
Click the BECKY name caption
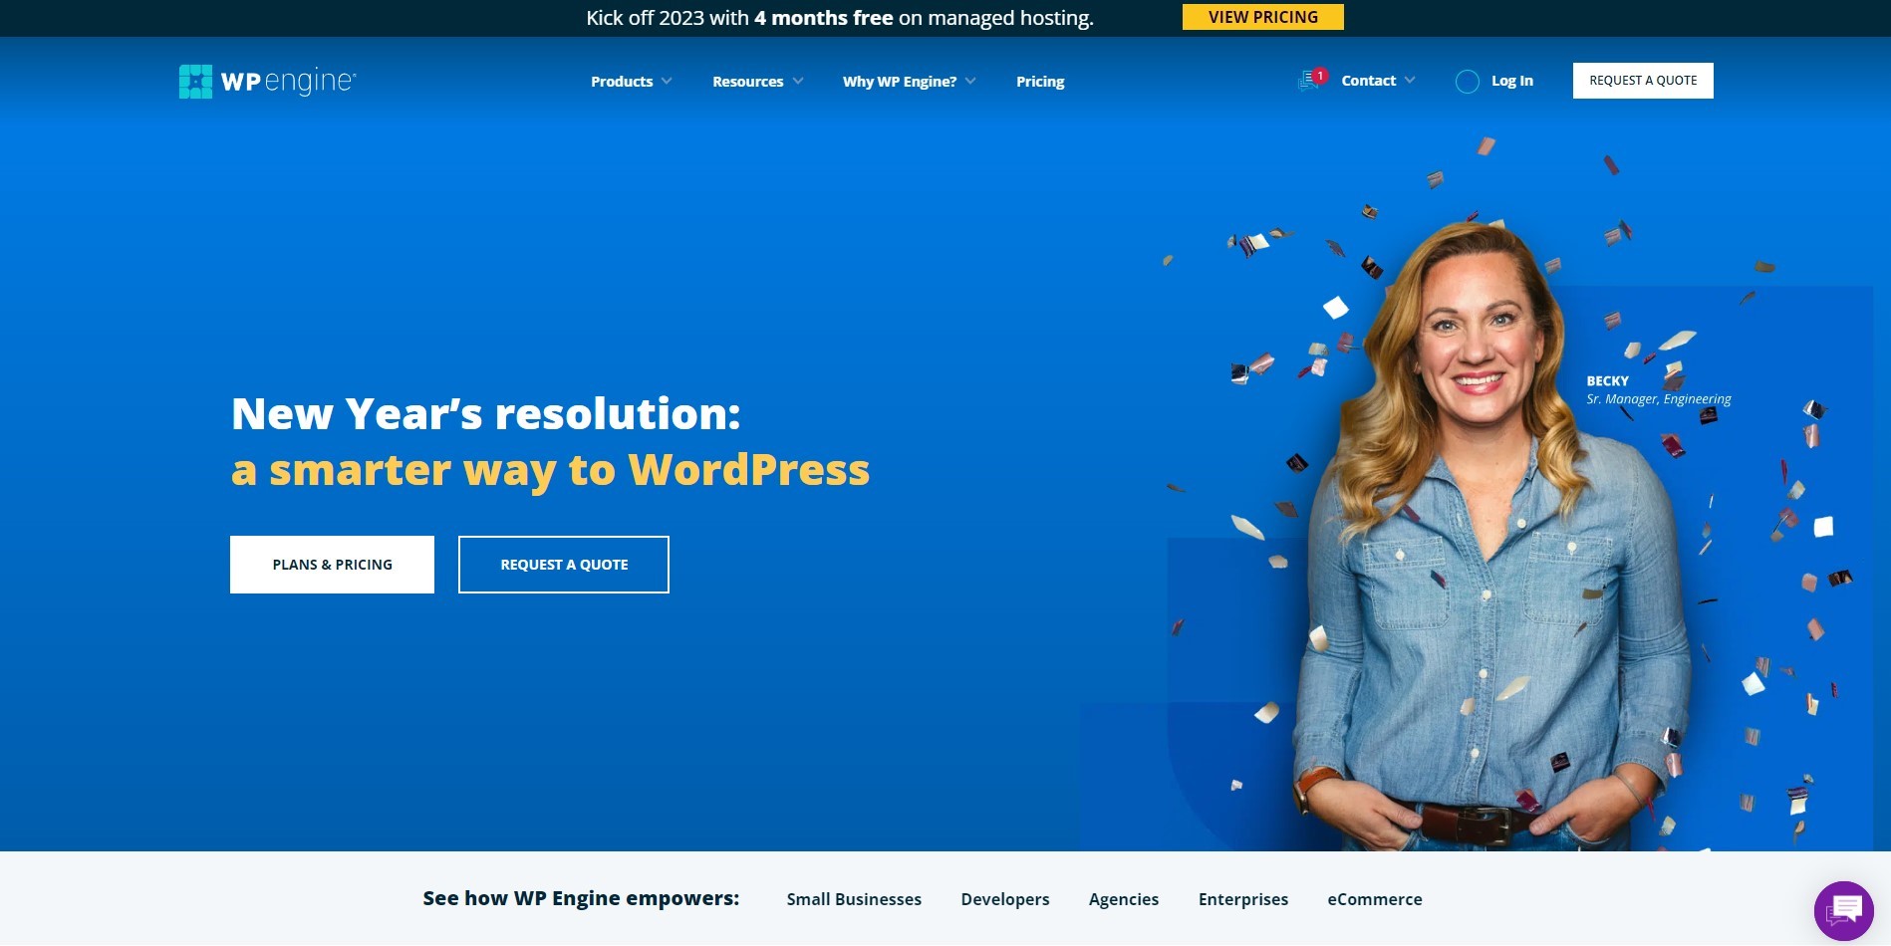[x=1608, y=381]
